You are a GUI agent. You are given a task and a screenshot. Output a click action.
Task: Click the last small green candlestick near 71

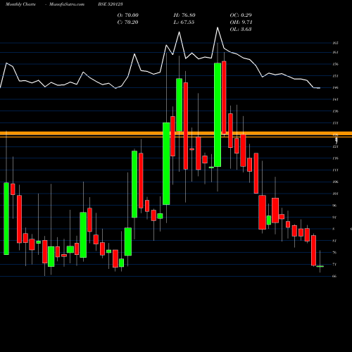click(320, 266)
